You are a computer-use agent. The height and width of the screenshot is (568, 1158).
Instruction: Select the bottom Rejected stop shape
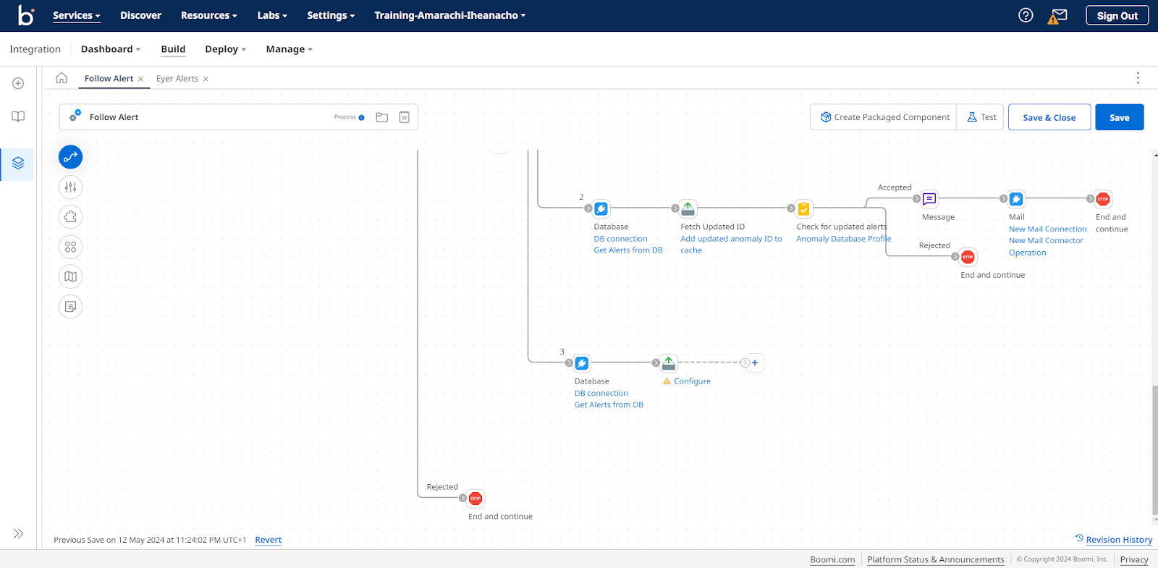coord(476,499)
